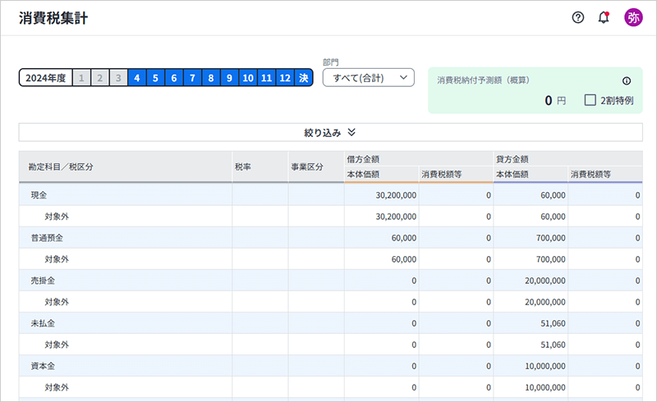Click 10,000,000 credit in 資本金 row
Image resolution: width=657 pixels, height=402 pixels.
click(545, 366)
